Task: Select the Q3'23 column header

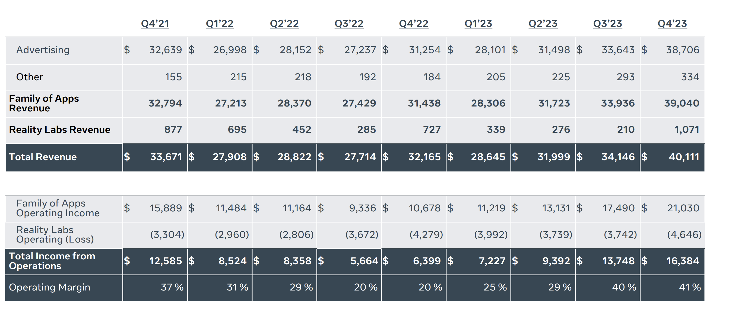Action: tap(607, 24)
